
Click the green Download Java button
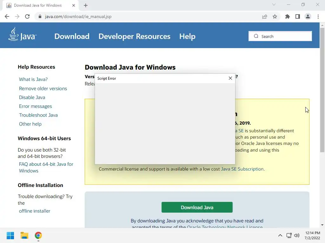pyautogui.click(x=197, y=207)
